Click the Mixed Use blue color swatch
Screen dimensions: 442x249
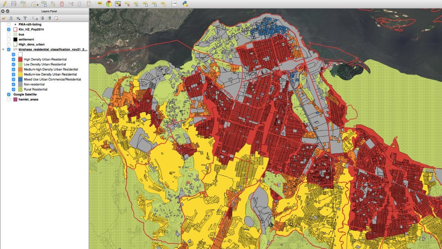(x=20, y=80)
